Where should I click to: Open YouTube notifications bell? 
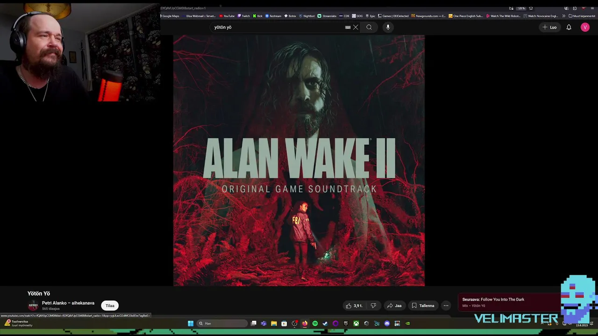(569, 27)
